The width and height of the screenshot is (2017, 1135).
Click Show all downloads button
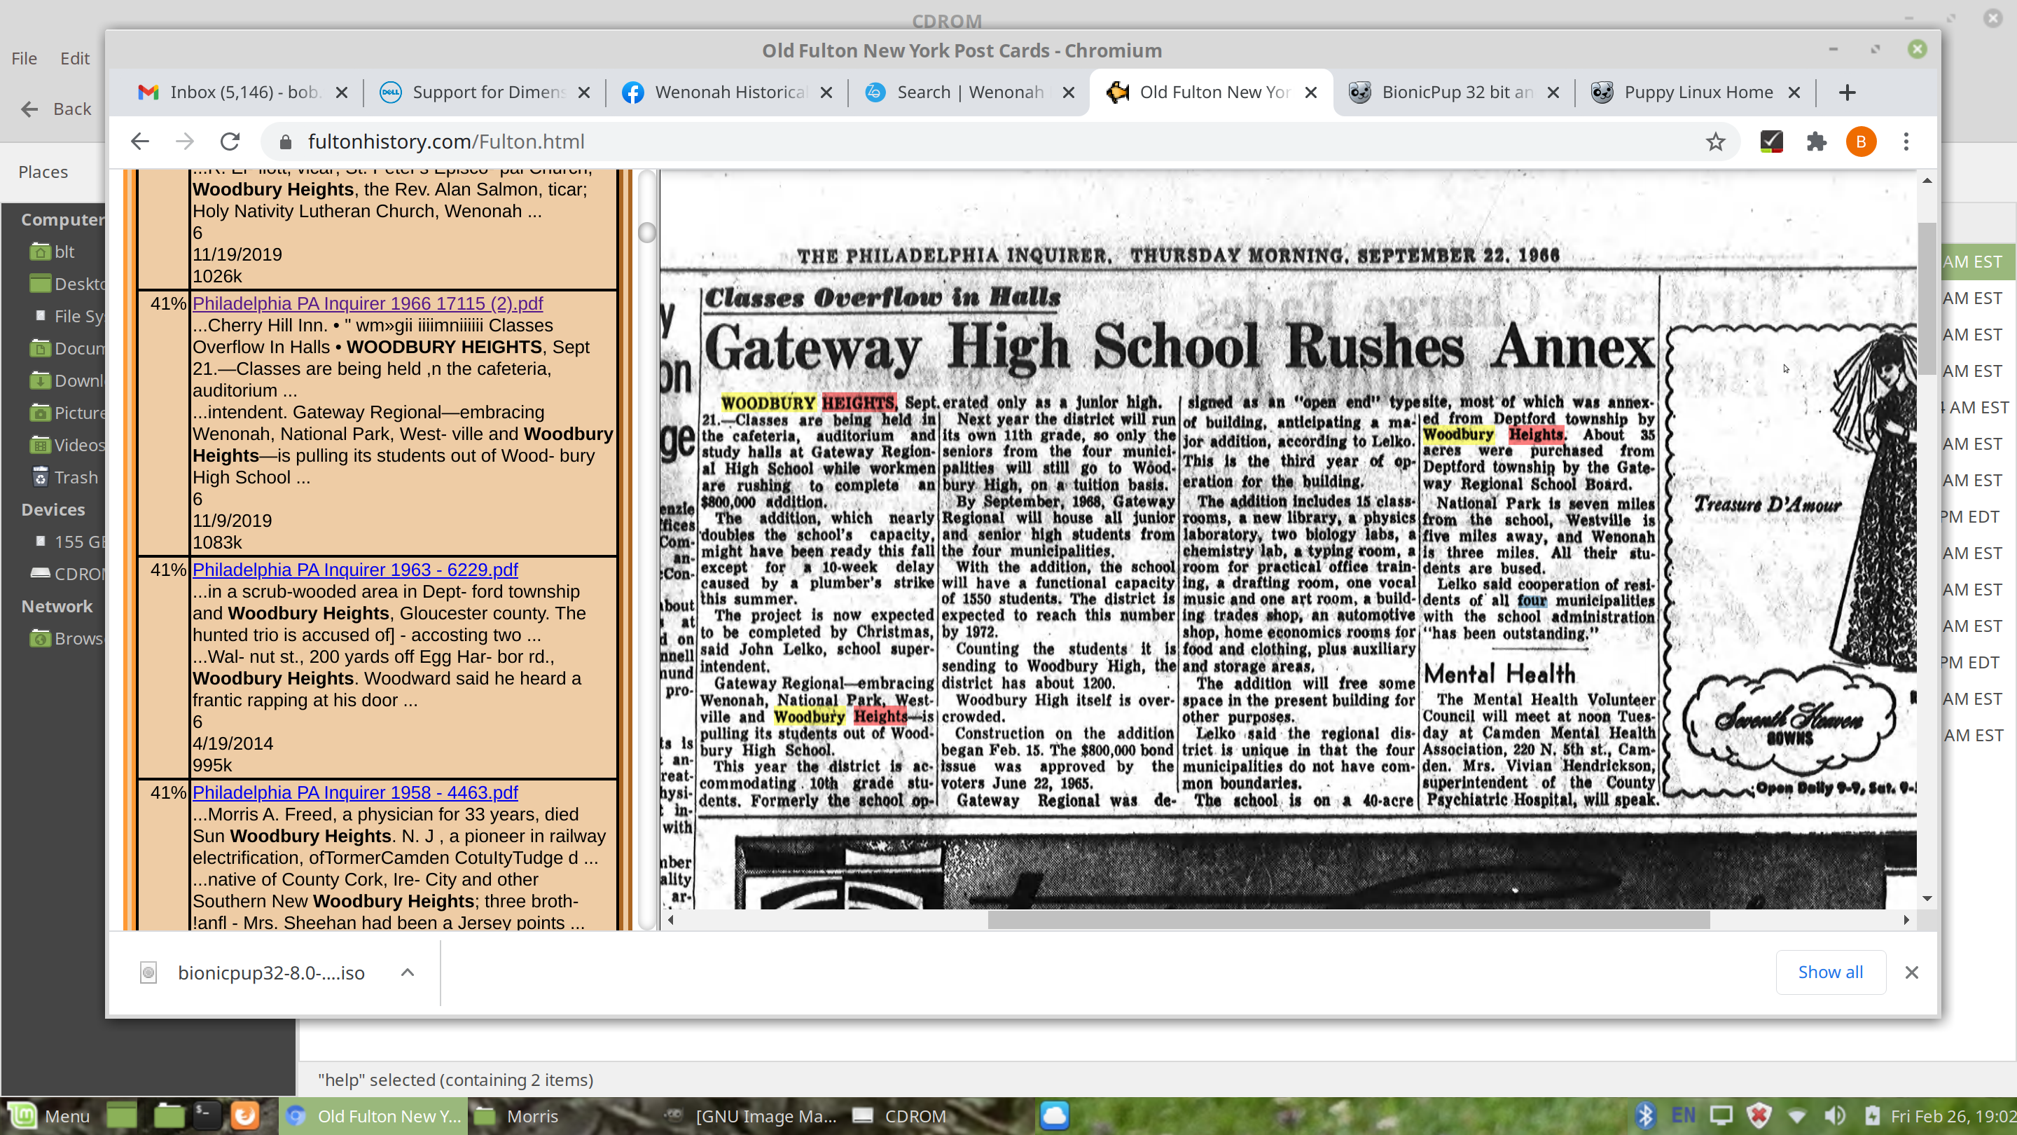[x=1830, y=972]
